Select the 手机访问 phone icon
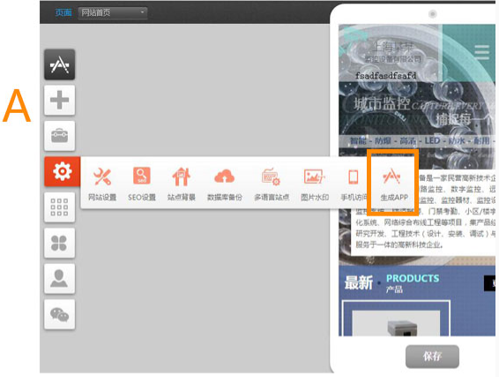499x377 pixels. (354, 177)
